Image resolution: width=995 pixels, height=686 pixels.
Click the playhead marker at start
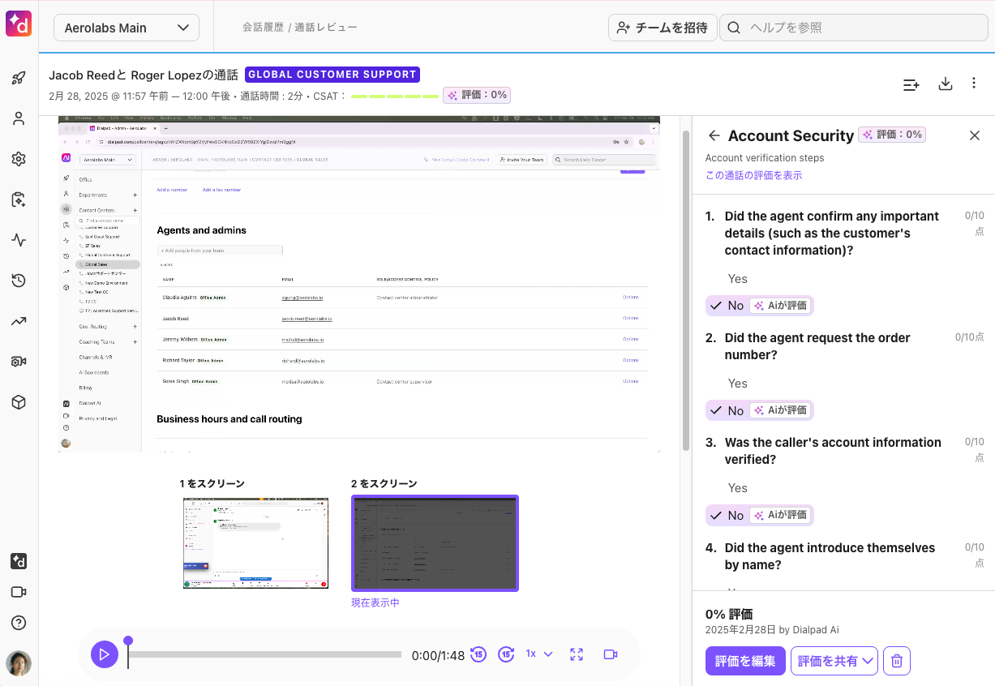coord(128,641)
